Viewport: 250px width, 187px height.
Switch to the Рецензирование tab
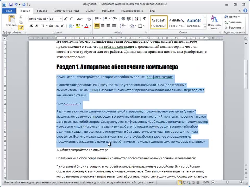tap(132, 11)
